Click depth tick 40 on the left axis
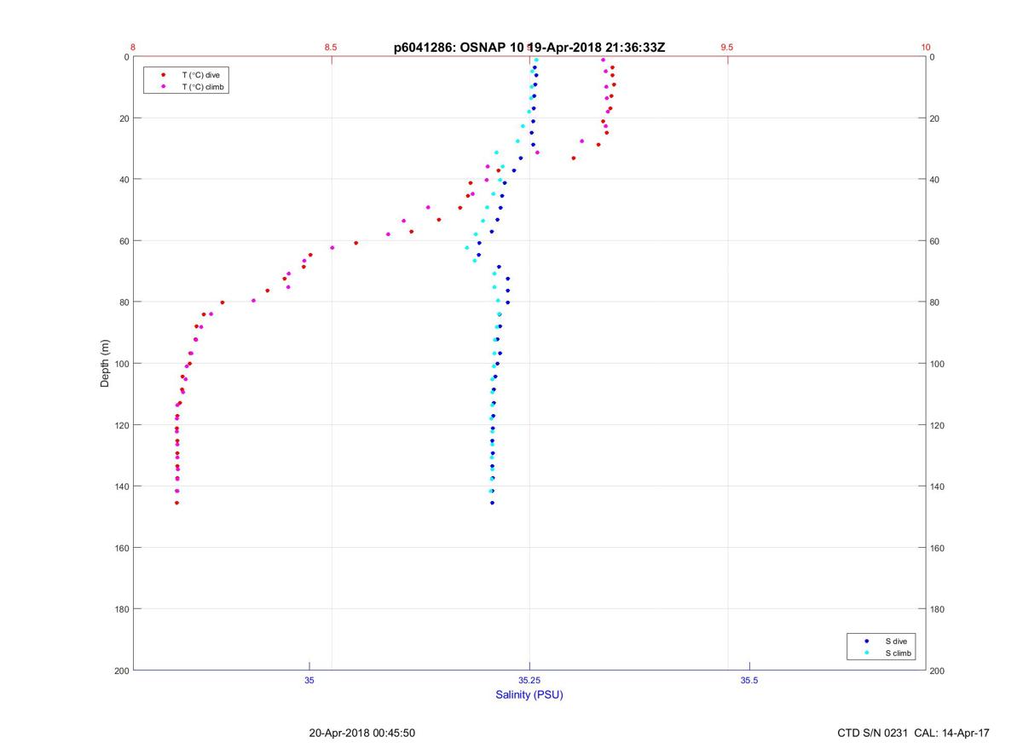This screenshot has height=754, width=1023. tap(124, 180)
